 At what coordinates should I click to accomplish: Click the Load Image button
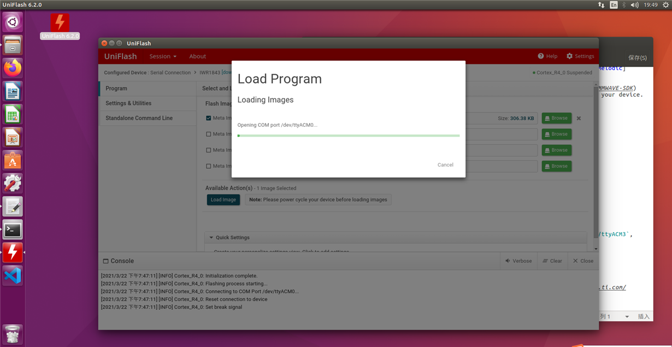pyautogui.click(x=223, y=200)
